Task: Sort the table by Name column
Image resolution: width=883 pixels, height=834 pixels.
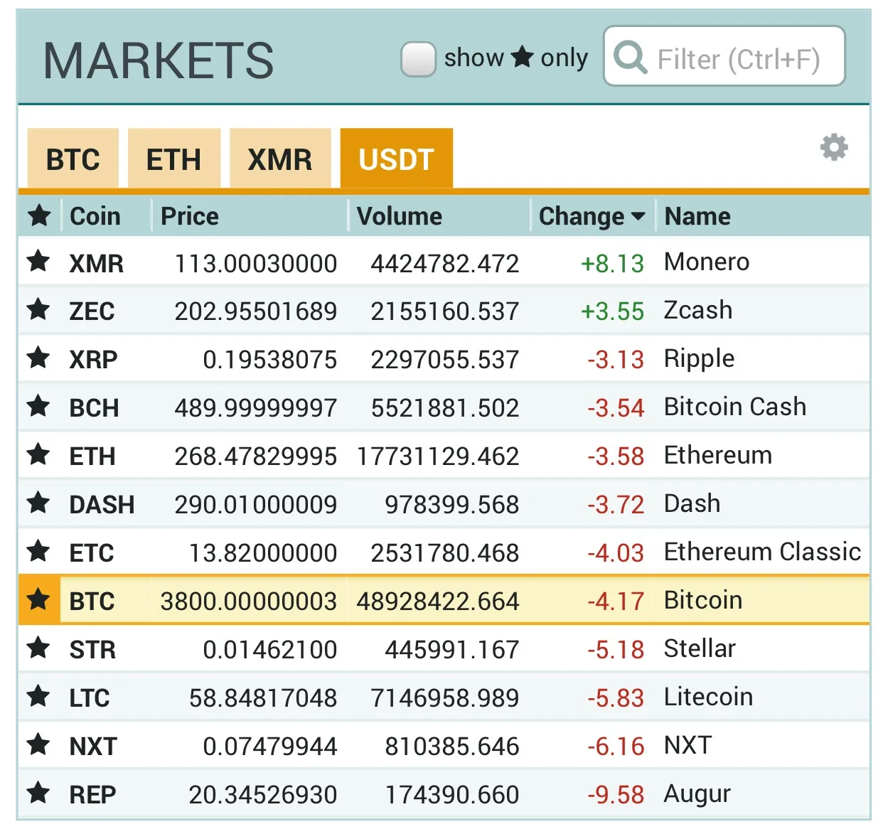Action: tap(697, 216)
